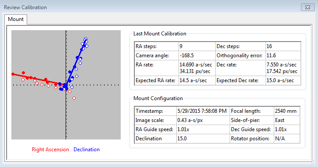Select the Mount tab

coord(16,19)
